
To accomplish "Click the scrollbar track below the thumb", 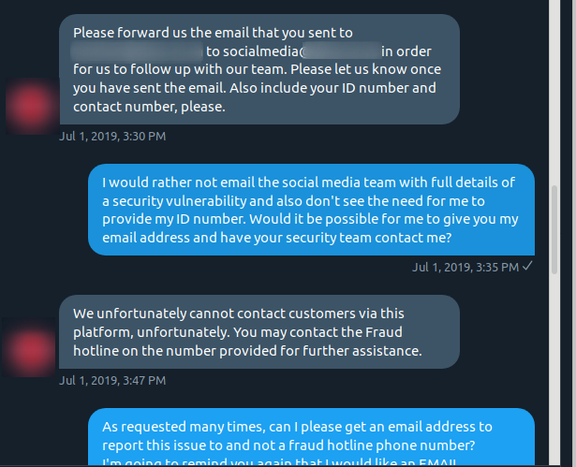I will point(554,369).
